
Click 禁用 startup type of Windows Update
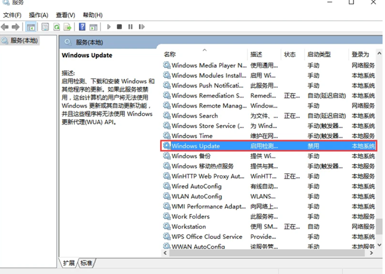[x=314, y=146]
